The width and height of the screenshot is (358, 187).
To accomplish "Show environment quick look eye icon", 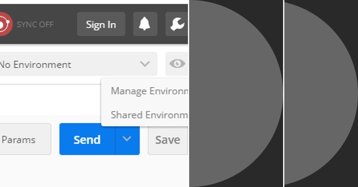I will pos(177,64).
